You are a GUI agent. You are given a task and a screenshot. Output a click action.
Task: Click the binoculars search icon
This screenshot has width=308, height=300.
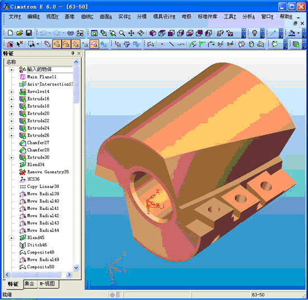[71, 33]
